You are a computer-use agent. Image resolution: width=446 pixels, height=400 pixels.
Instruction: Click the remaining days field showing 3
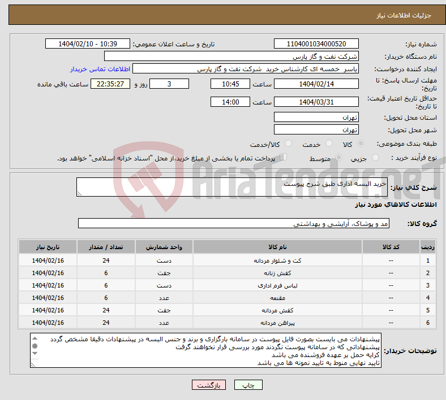pos(169,84)
